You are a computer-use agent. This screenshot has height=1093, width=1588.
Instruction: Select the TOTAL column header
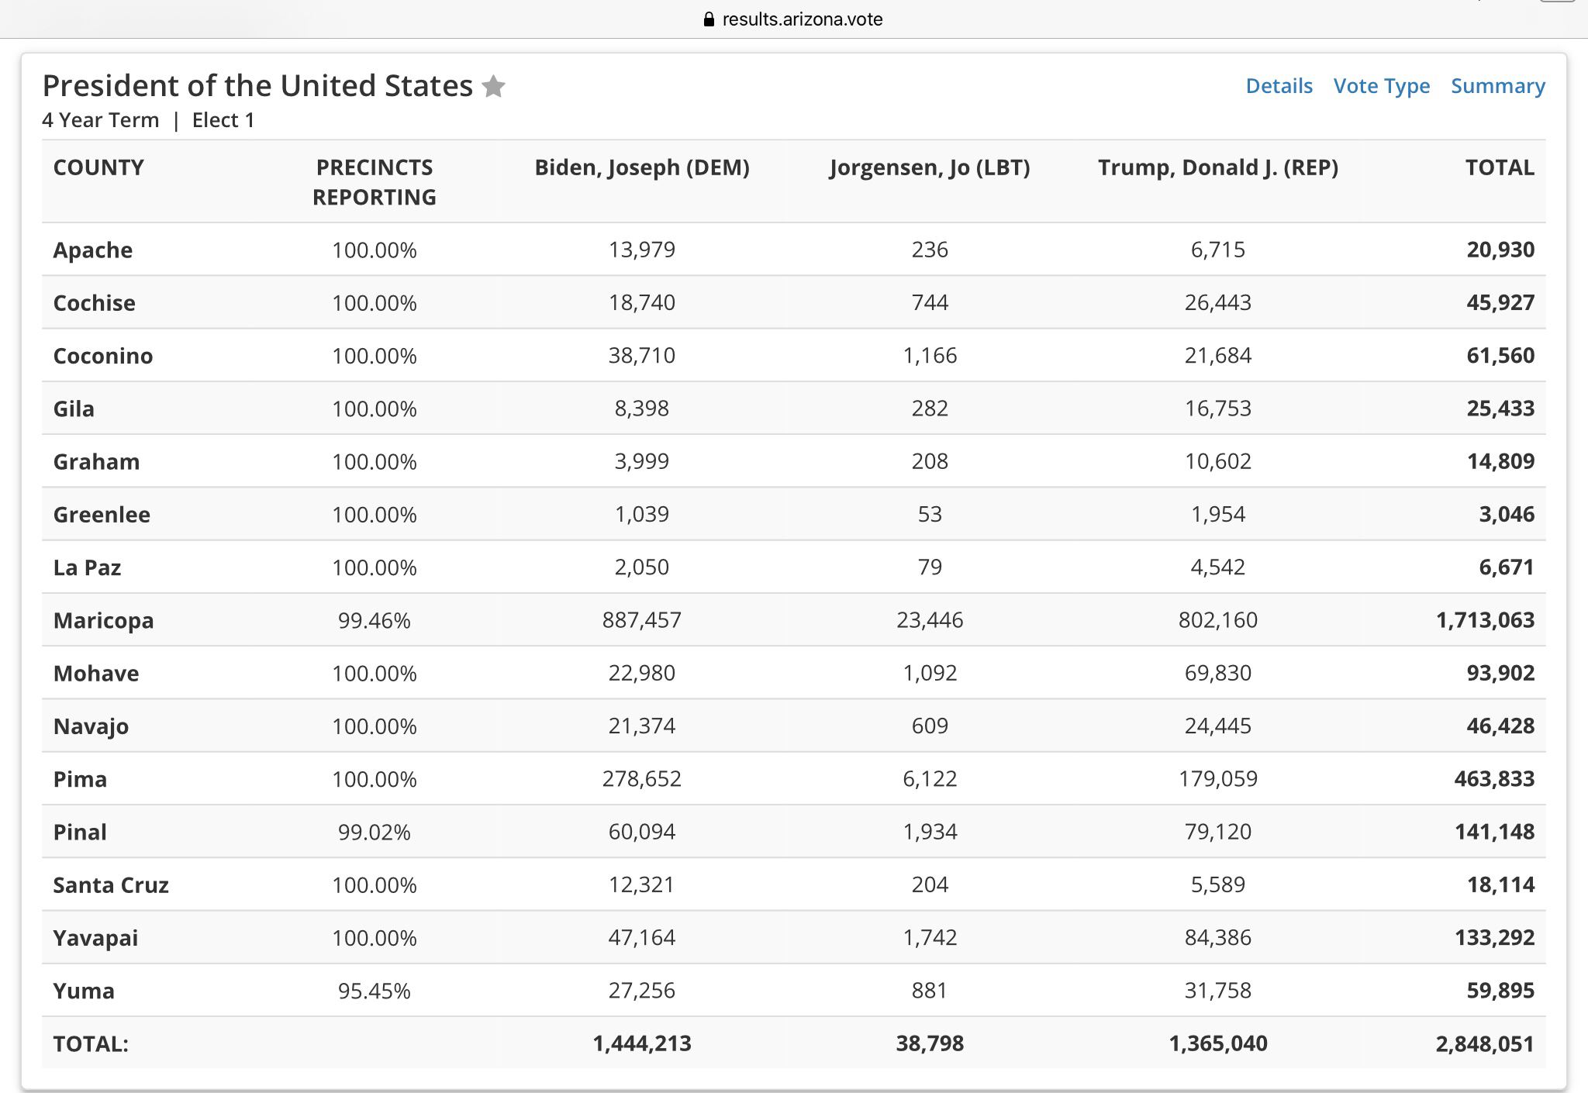point(1499,167)
